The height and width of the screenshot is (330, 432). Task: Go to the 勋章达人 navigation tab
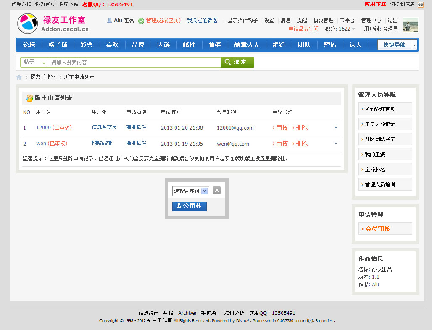(247, 45)
